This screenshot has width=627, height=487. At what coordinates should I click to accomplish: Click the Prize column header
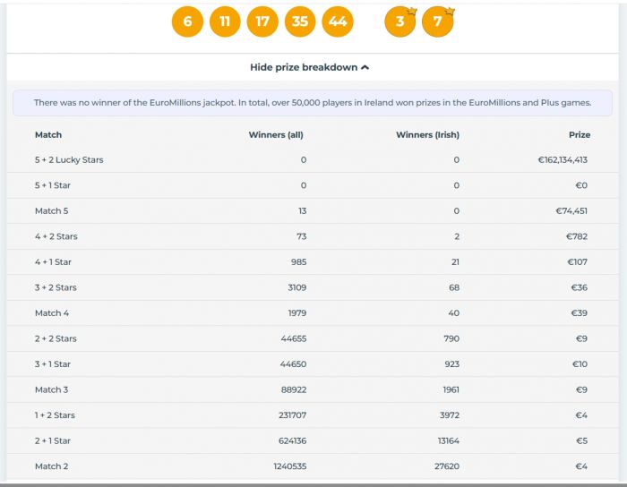coord(580,135)
